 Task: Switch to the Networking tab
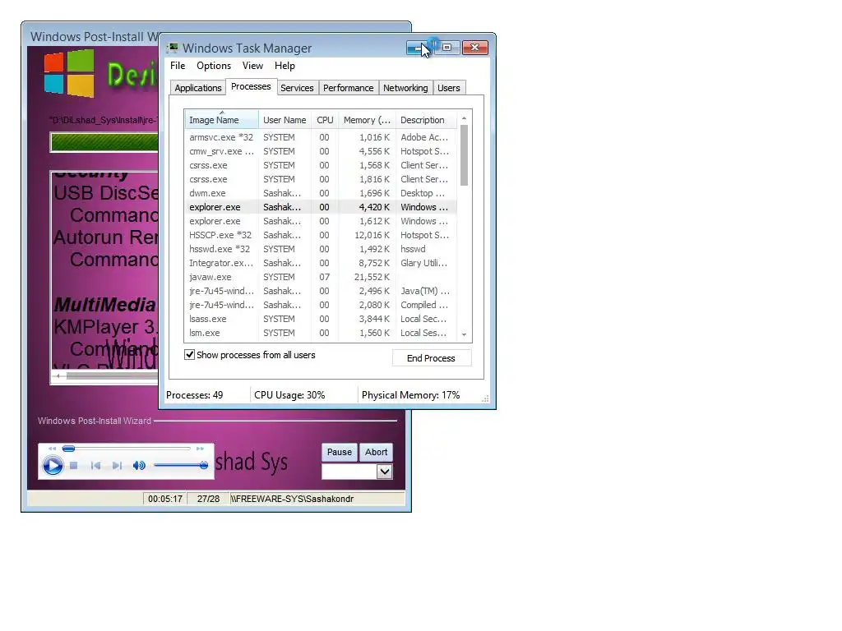pos(405,88)
